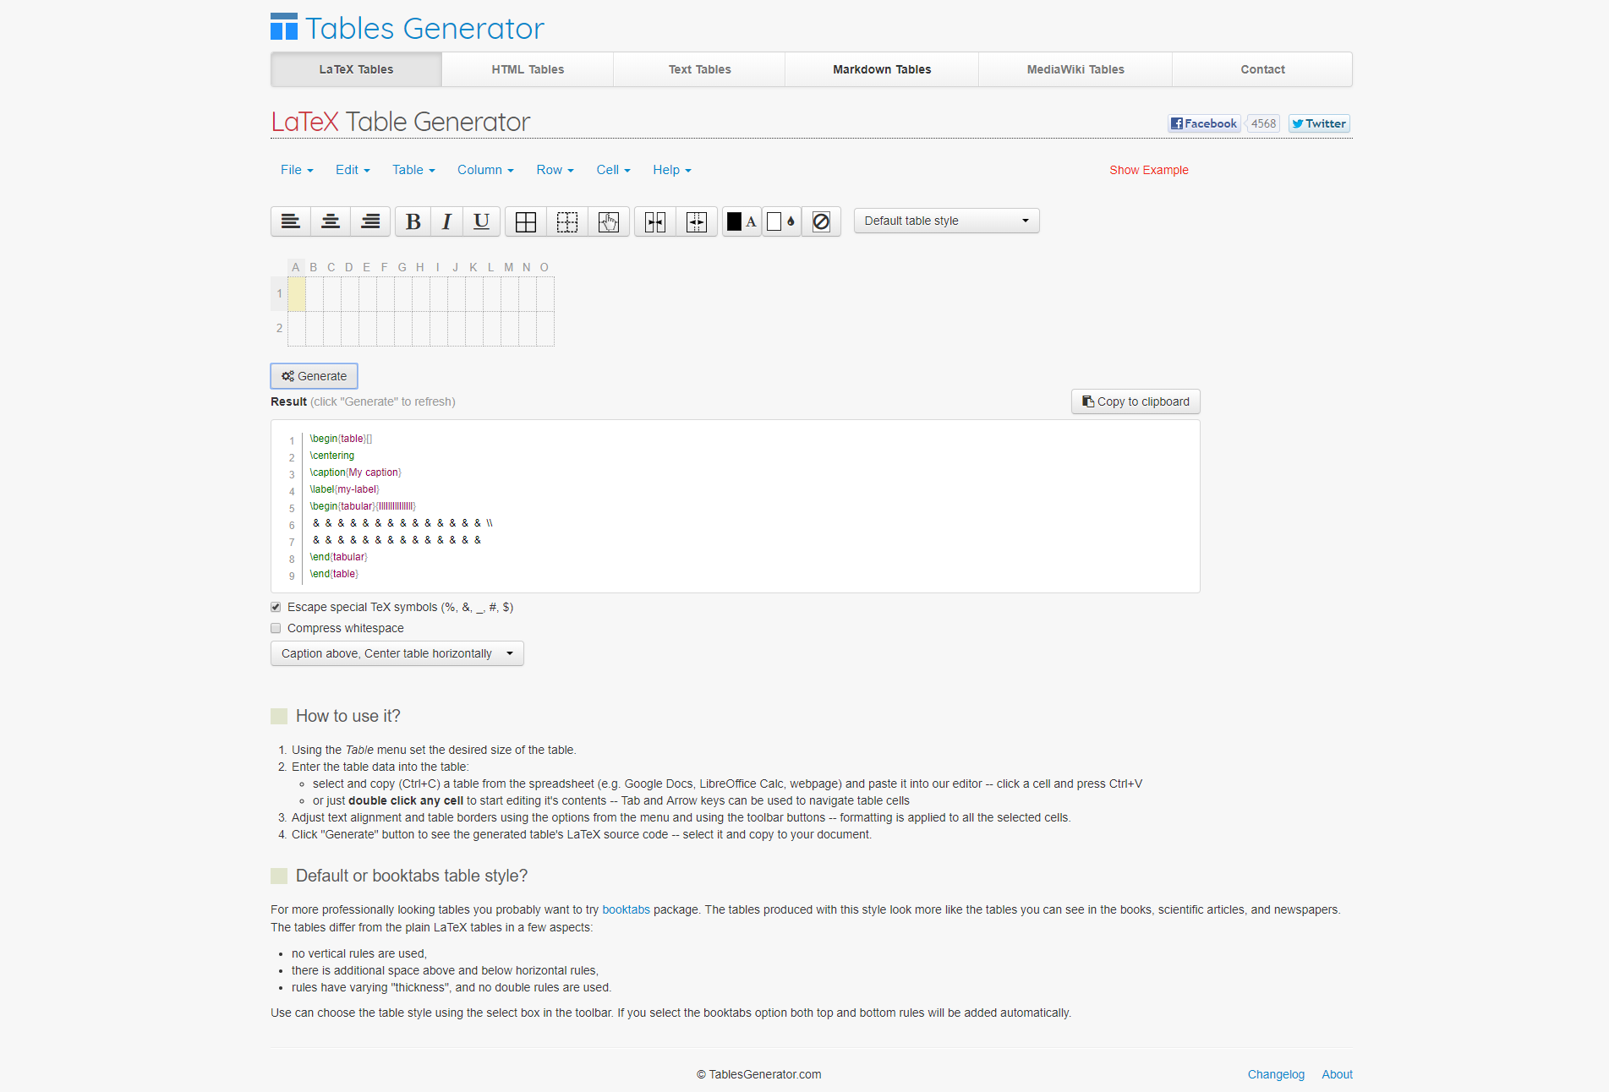This screenshot has width=1609, height=1092.
Task: Toggle underline formatting
Action: point(482,221)
